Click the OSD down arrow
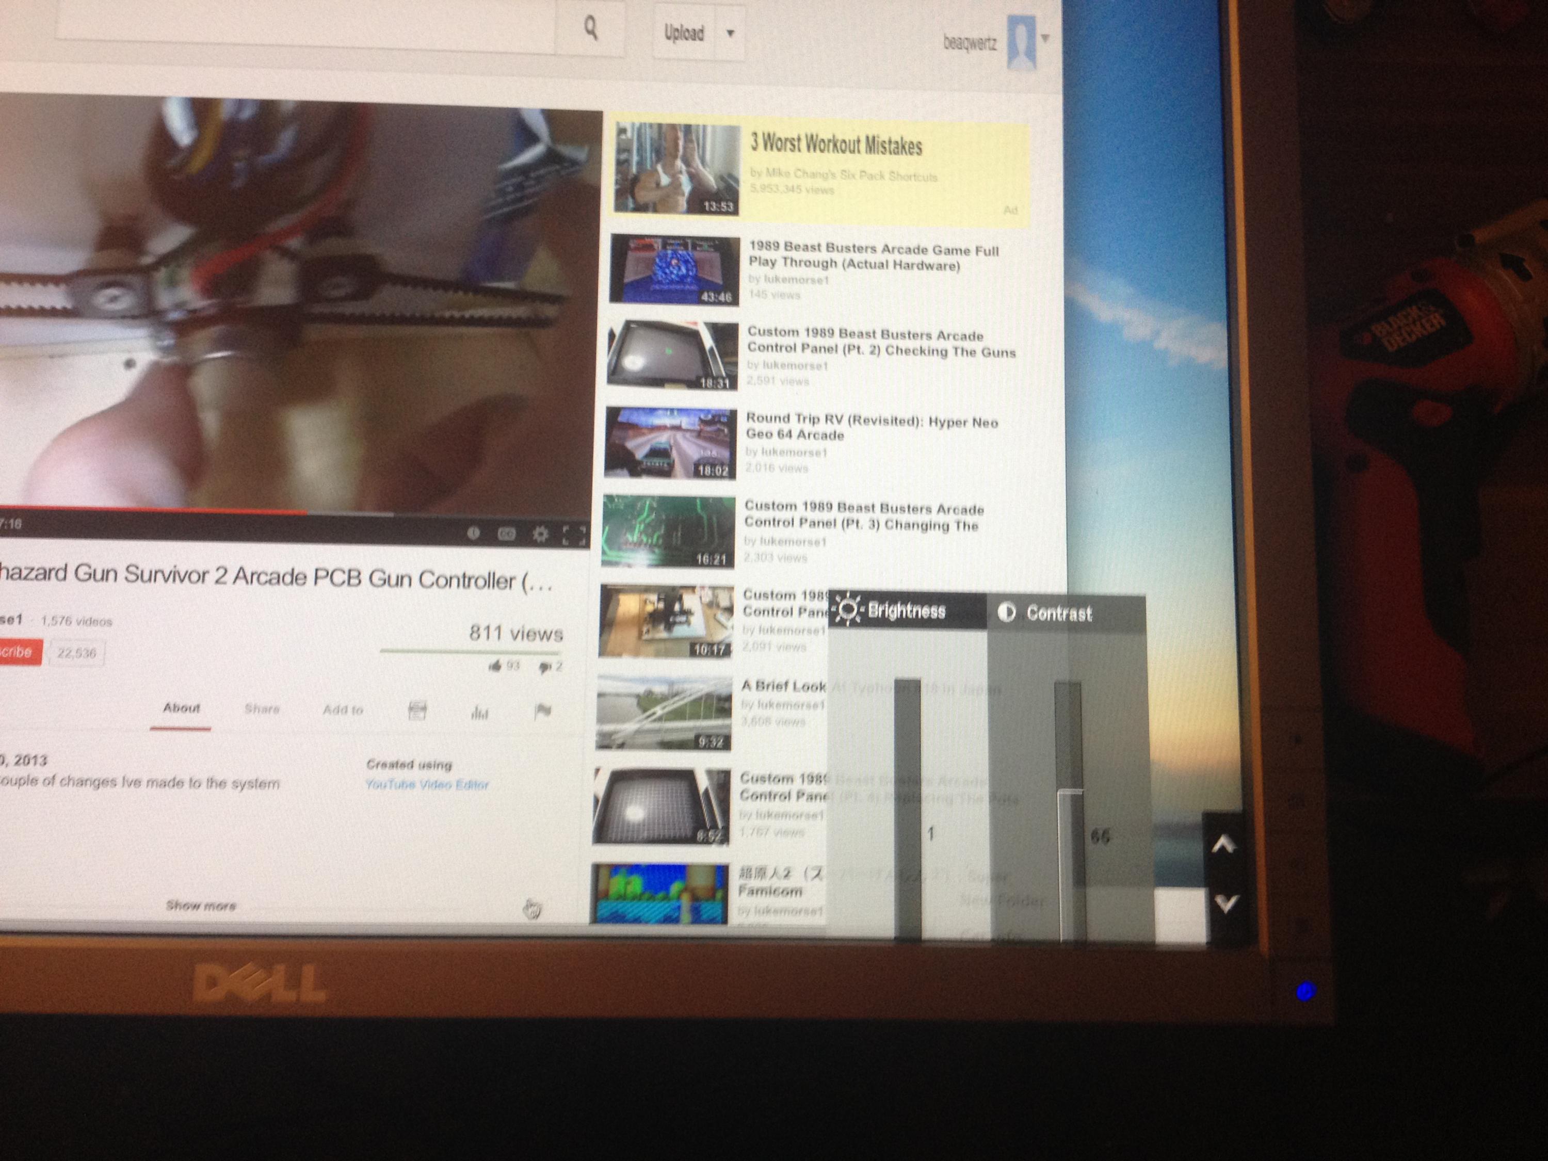The image size is (1548, 1161). [x=1226, y=903]
